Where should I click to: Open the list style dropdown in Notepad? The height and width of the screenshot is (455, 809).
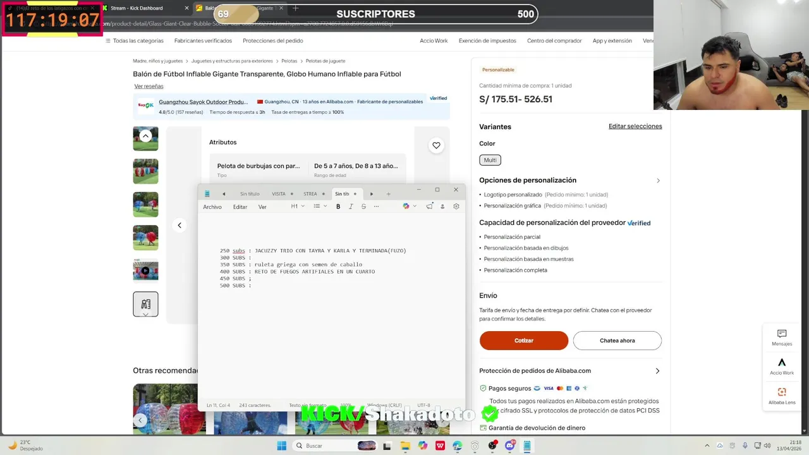[320, 207]
